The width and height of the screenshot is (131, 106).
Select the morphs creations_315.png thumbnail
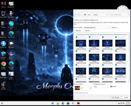[x=94, y=57]
